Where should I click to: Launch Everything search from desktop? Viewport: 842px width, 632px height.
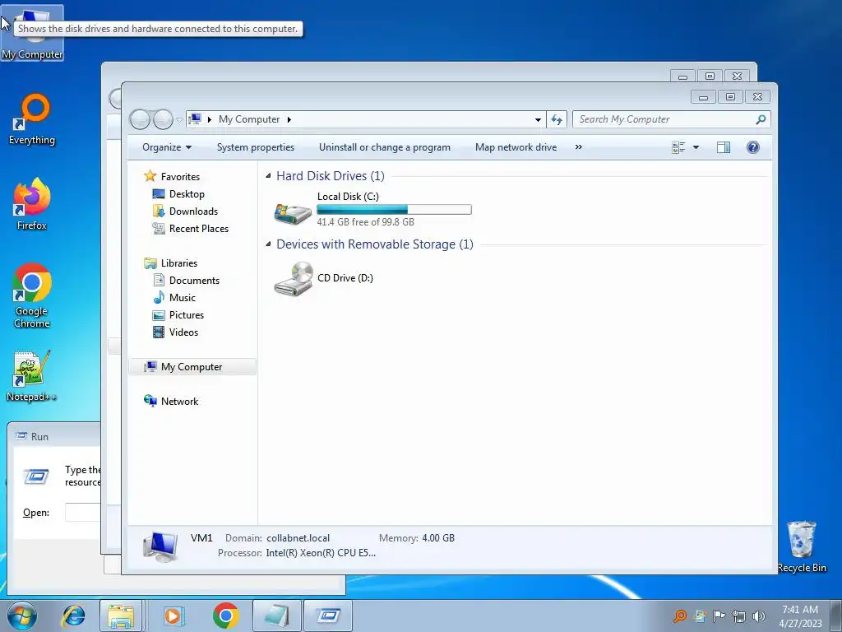pos(32,119)
